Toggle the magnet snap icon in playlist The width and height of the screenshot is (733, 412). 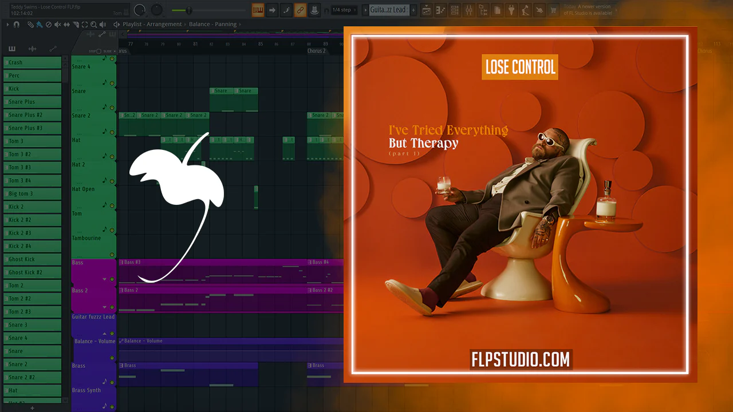(x=17, y=25)
